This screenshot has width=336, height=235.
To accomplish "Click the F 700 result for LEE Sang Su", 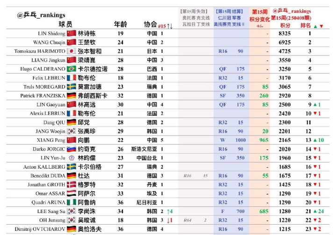I will click(233, 211).
